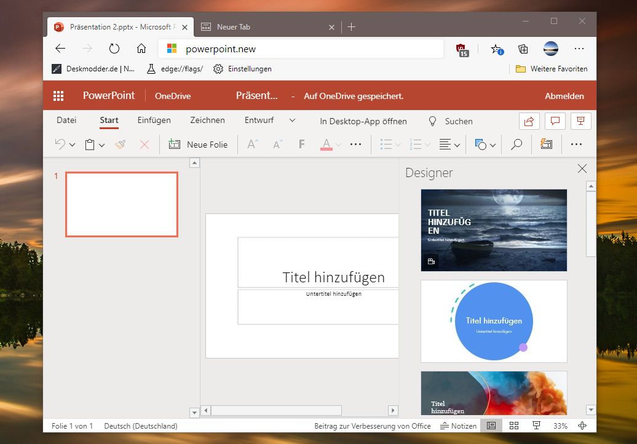Choose the blue circle Designer layout
This screenshot has height=444, width=637.
pos(494,322)
